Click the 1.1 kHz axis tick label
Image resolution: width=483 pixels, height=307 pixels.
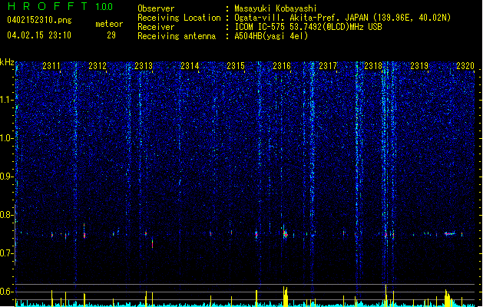point(7,100)
